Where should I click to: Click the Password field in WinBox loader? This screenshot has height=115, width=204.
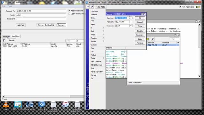pos(41,19)
